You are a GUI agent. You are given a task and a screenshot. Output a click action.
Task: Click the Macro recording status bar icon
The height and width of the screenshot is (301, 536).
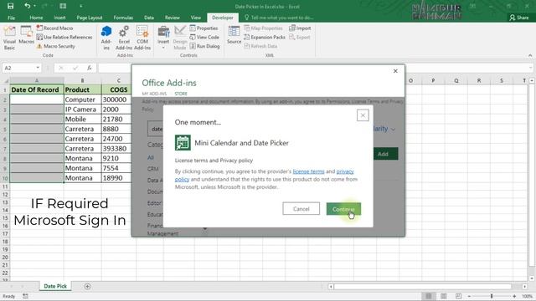(25, 296)
